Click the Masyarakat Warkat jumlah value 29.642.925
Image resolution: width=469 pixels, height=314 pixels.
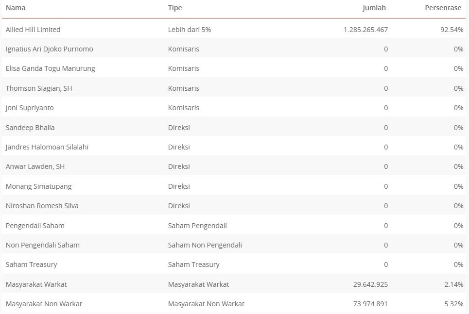tap(370, 284)
